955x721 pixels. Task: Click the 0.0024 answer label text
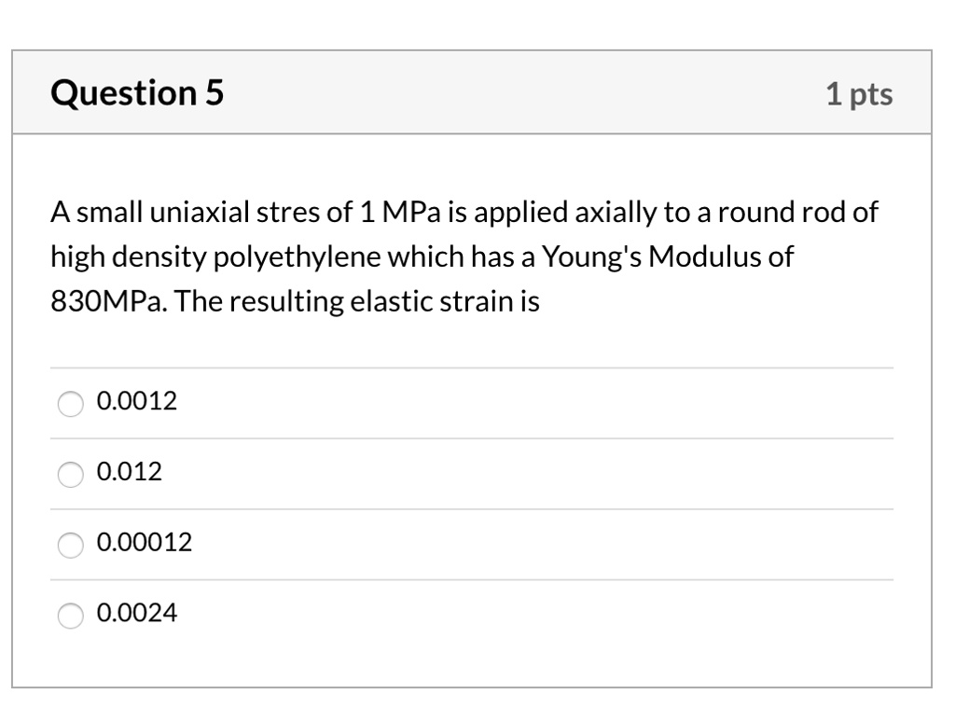coord(136,614)
